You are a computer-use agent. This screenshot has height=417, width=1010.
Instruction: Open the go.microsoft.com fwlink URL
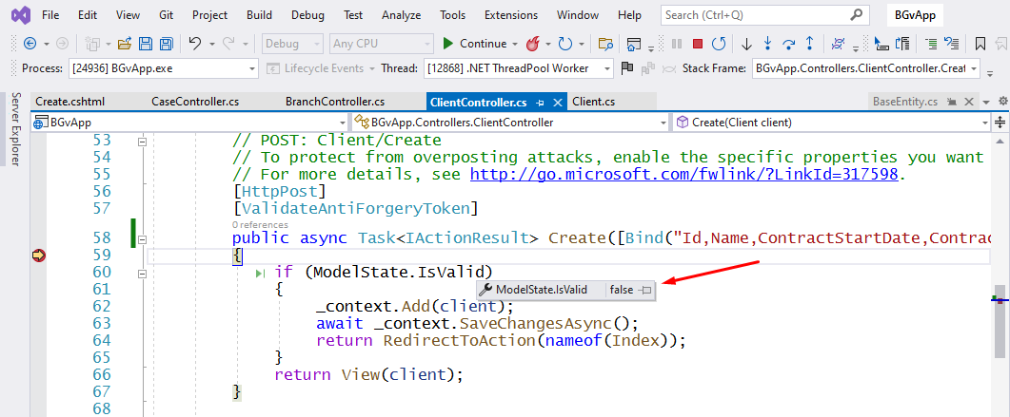point(684,176)
